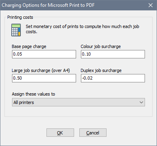
Task: Click the Colour job surcharge label
Action: click(101, 46)
